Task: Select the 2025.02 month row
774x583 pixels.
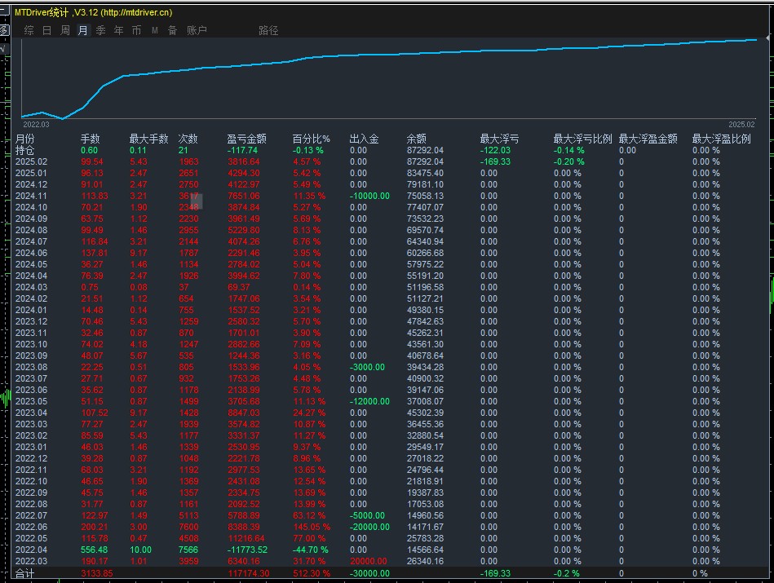Action: click(x=32, y=161)
